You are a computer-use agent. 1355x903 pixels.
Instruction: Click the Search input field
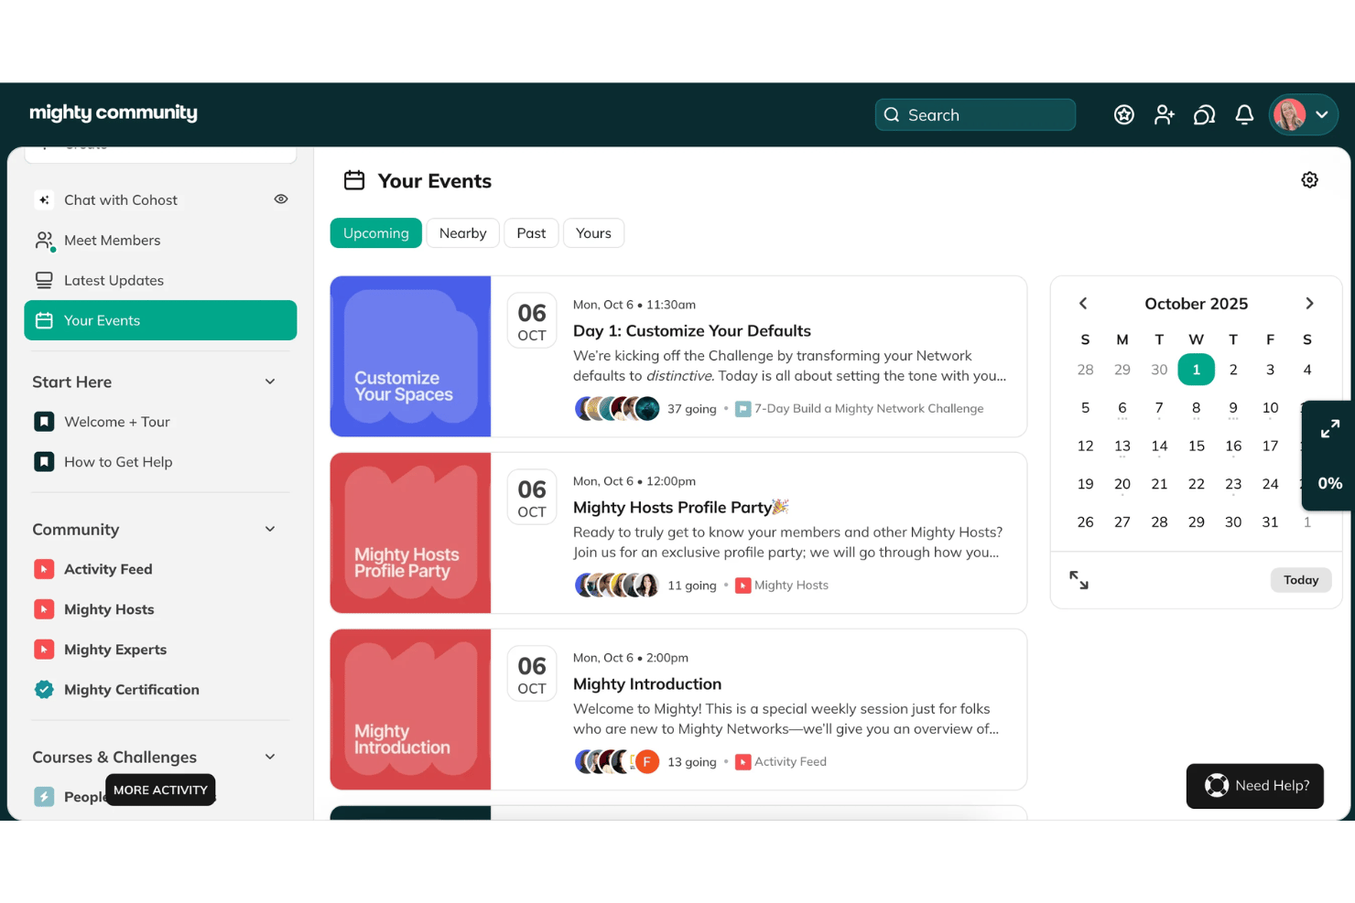click(975, 114)
